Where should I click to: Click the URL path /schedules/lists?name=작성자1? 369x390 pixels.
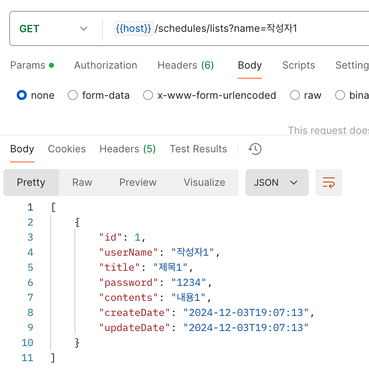[x=226, y=28]
